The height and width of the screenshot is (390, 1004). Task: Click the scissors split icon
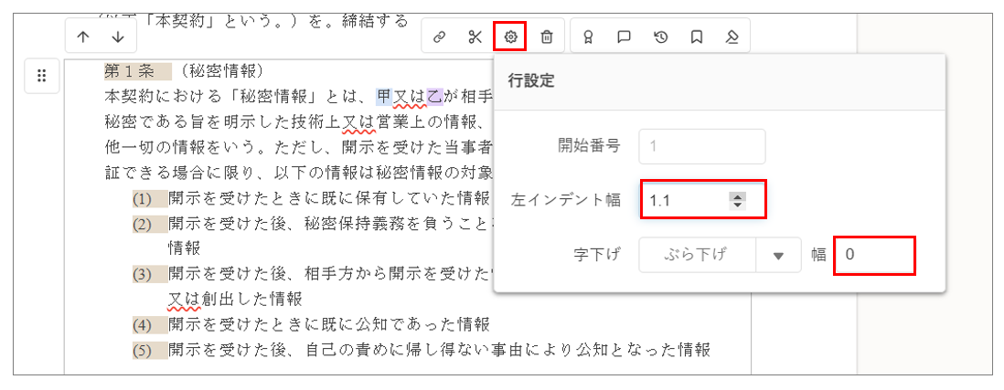pyautogui.click(x=475, y=37)
